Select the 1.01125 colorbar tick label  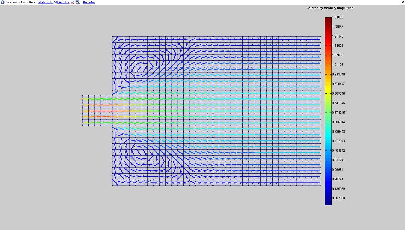coord(337,65)
